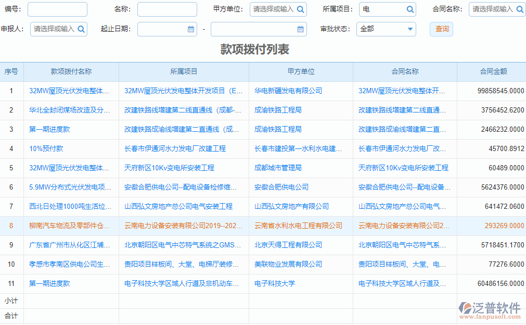Click the 编号 input field
Viewport: 526px width, 325px height.
[x=57, y=9]
